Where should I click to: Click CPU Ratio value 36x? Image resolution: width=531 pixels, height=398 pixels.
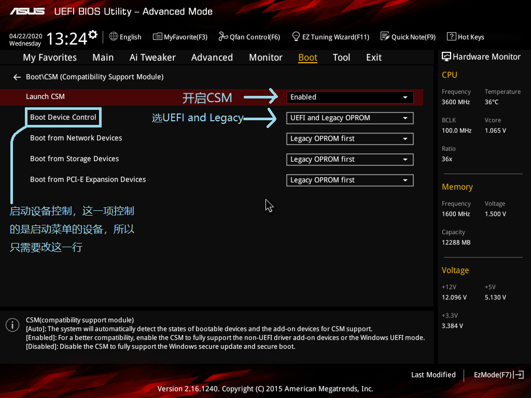[x=447, y=159]
